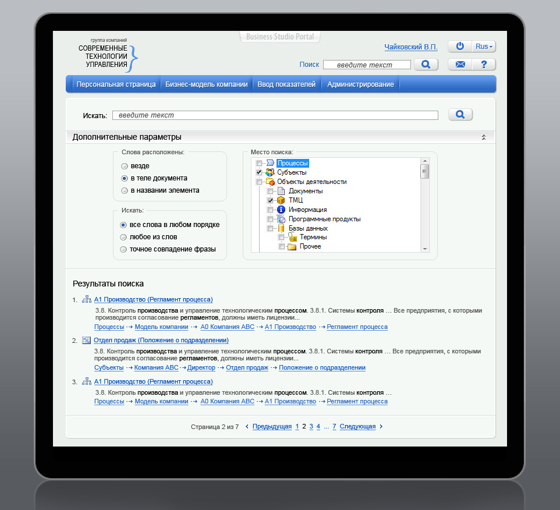Open the Администрирование tab
560x510 pixels.
pos(360,84)
